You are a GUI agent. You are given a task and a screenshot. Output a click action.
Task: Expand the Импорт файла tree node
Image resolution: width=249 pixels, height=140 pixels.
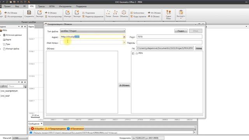point(0,49)
